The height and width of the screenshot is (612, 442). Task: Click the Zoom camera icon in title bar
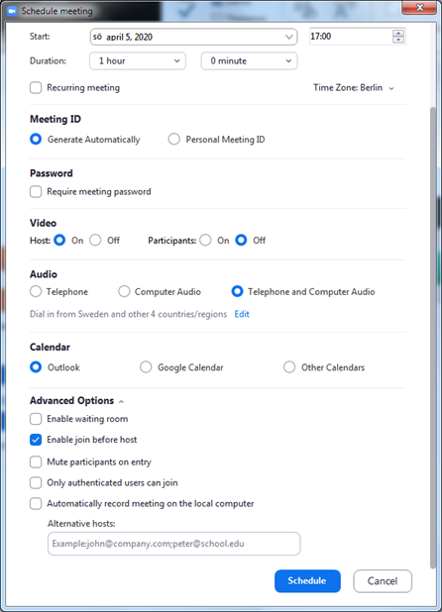(x=12, y=11)
